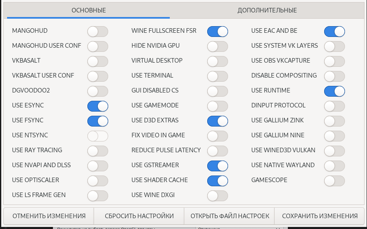
Task: Select the ОСНОВНЫЕ tab
Action: coord(89,10)
